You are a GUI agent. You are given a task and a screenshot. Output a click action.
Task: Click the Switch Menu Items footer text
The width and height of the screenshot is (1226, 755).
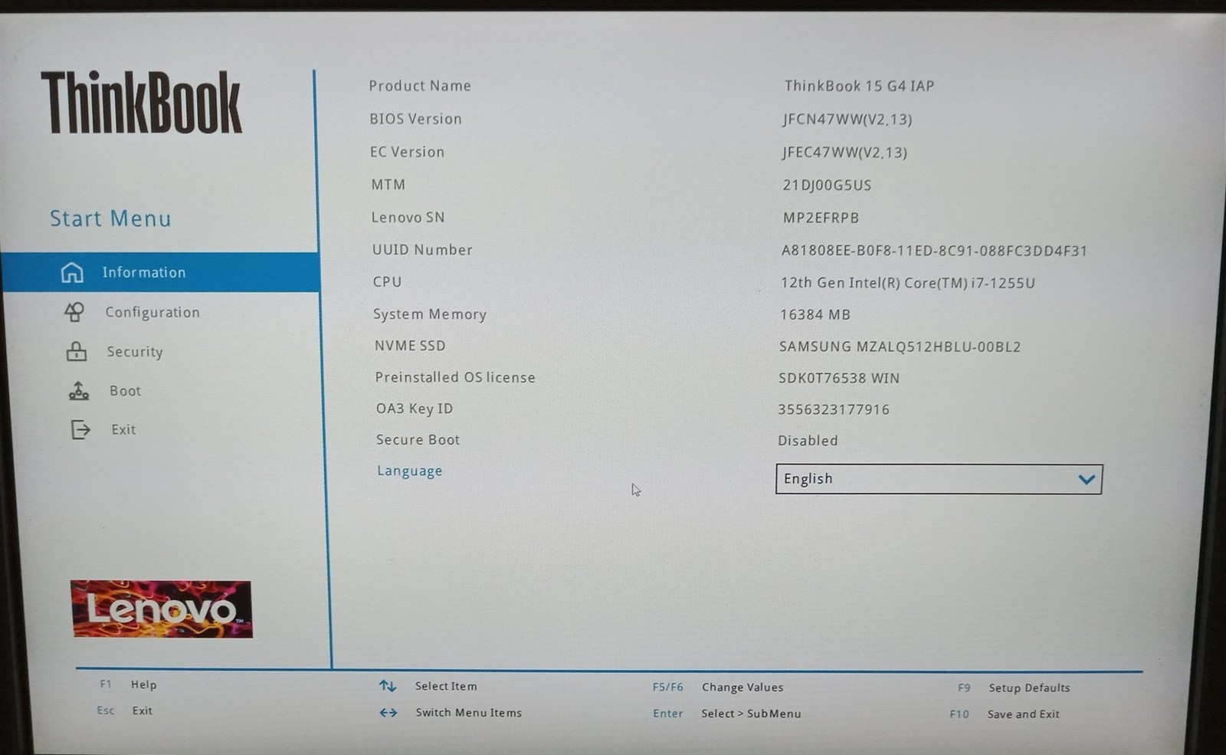pos(468,713)
